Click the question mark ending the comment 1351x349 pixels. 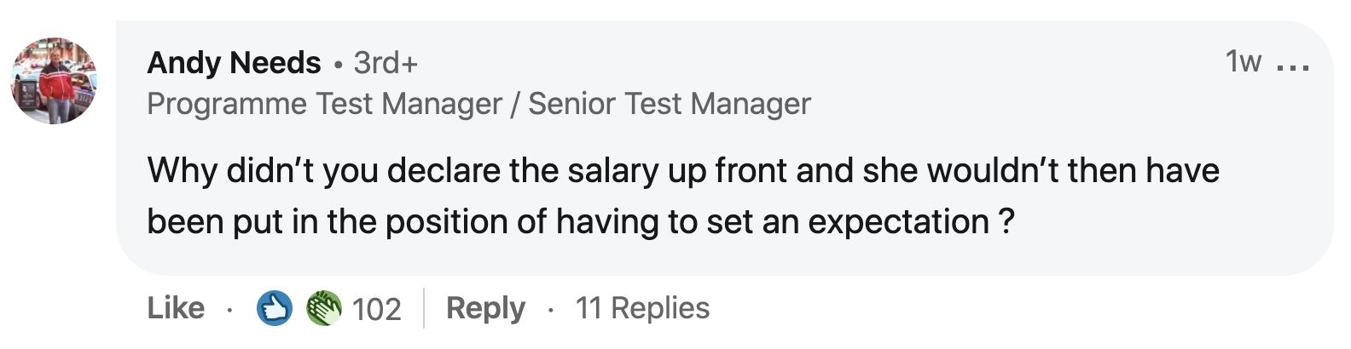1006,222
